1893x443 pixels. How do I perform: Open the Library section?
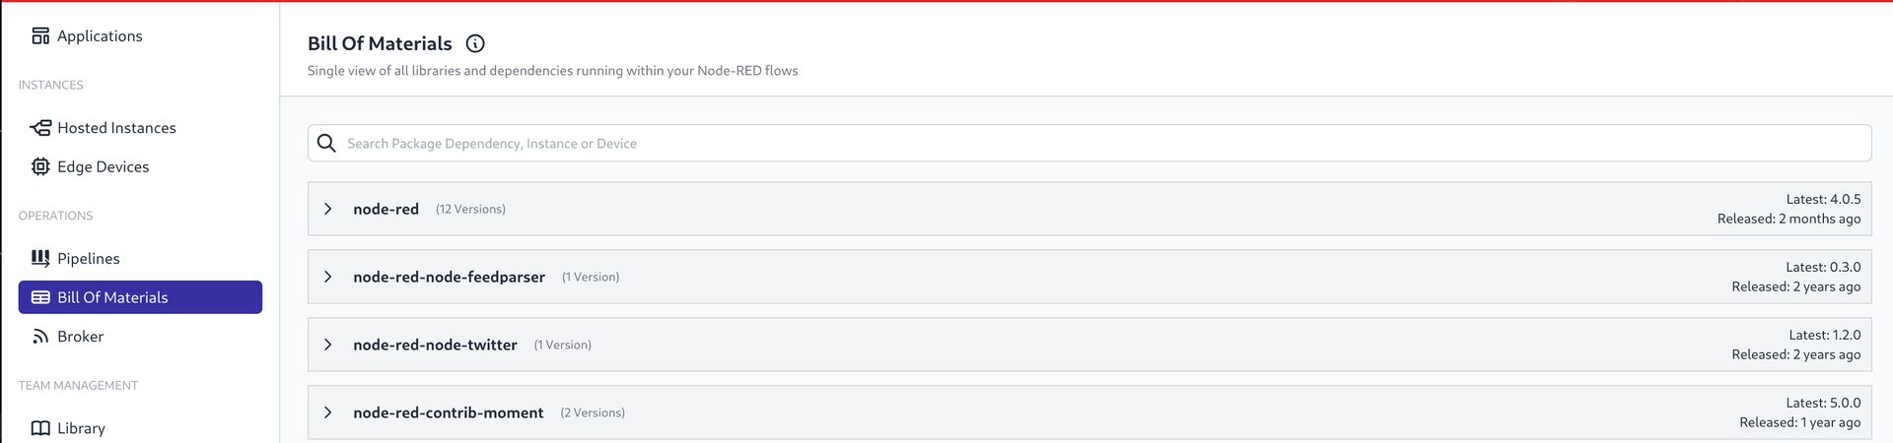click(81, 428)
